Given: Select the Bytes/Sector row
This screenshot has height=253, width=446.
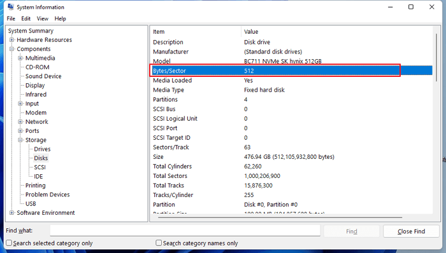Looking at the screenshot, I should coord(291,71).
